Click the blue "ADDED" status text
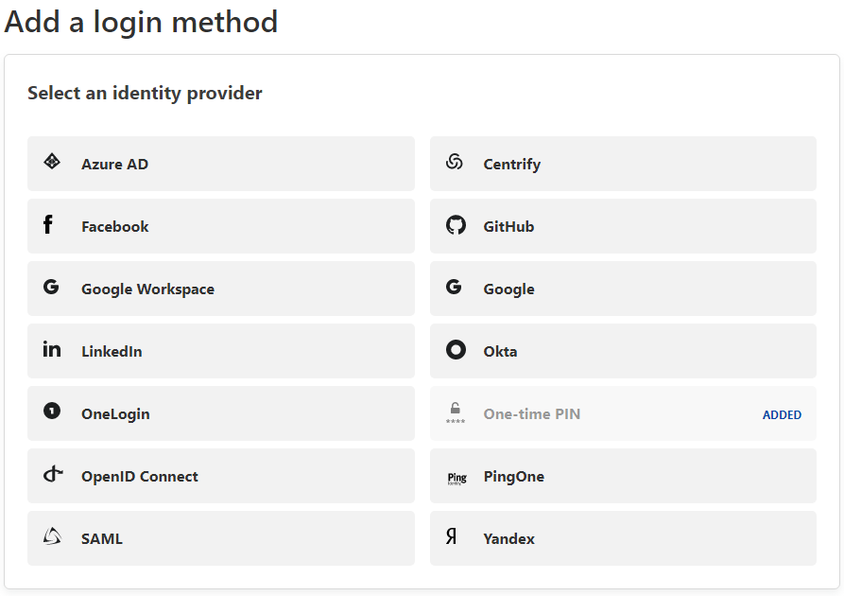 783,415
